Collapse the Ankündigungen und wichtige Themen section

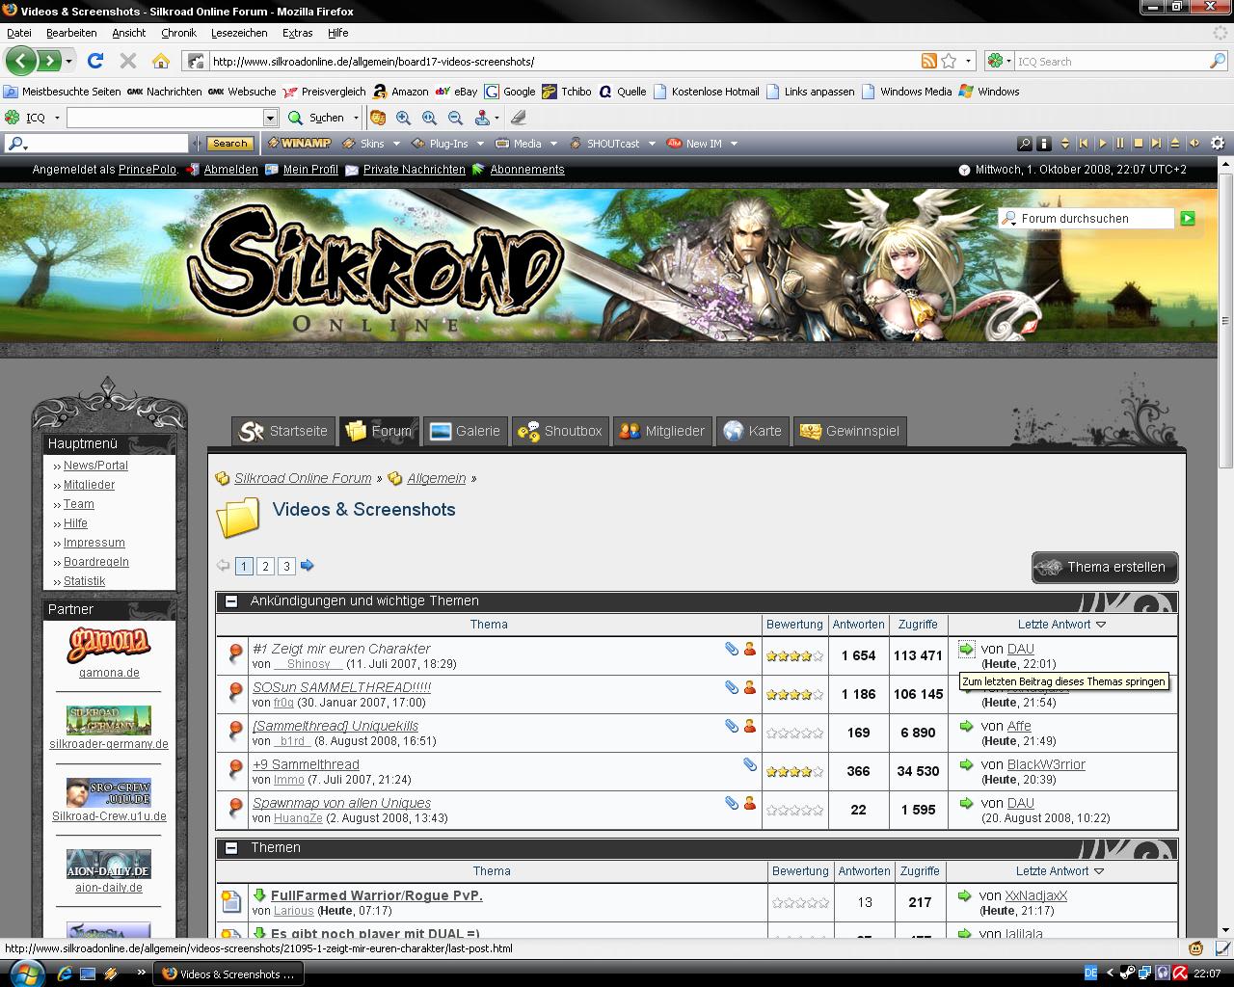pyautogui.click(x=231, y=601)
